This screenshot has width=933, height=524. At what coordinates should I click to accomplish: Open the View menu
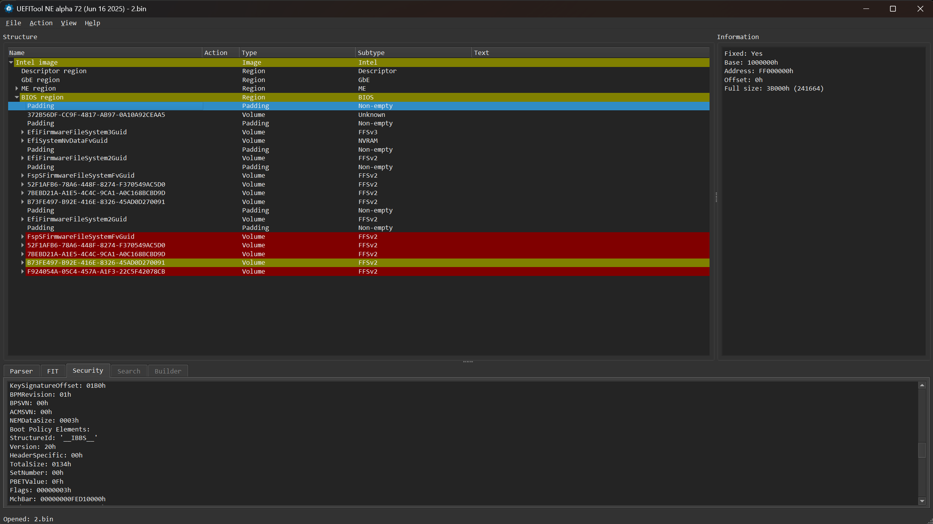coord(69,23)
